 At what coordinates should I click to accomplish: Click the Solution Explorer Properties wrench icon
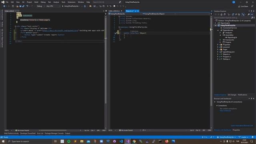point(248,14)
